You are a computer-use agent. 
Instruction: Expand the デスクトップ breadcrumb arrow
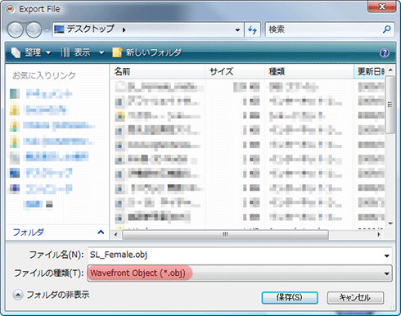[x=124, y=29]
